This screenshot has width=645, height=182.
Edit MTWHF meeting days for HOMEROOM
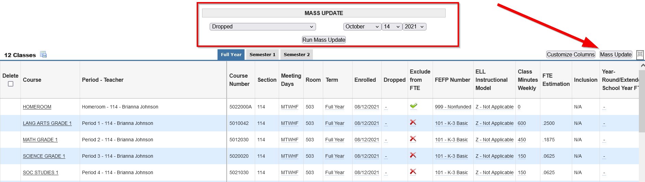(x=290, y=107)
